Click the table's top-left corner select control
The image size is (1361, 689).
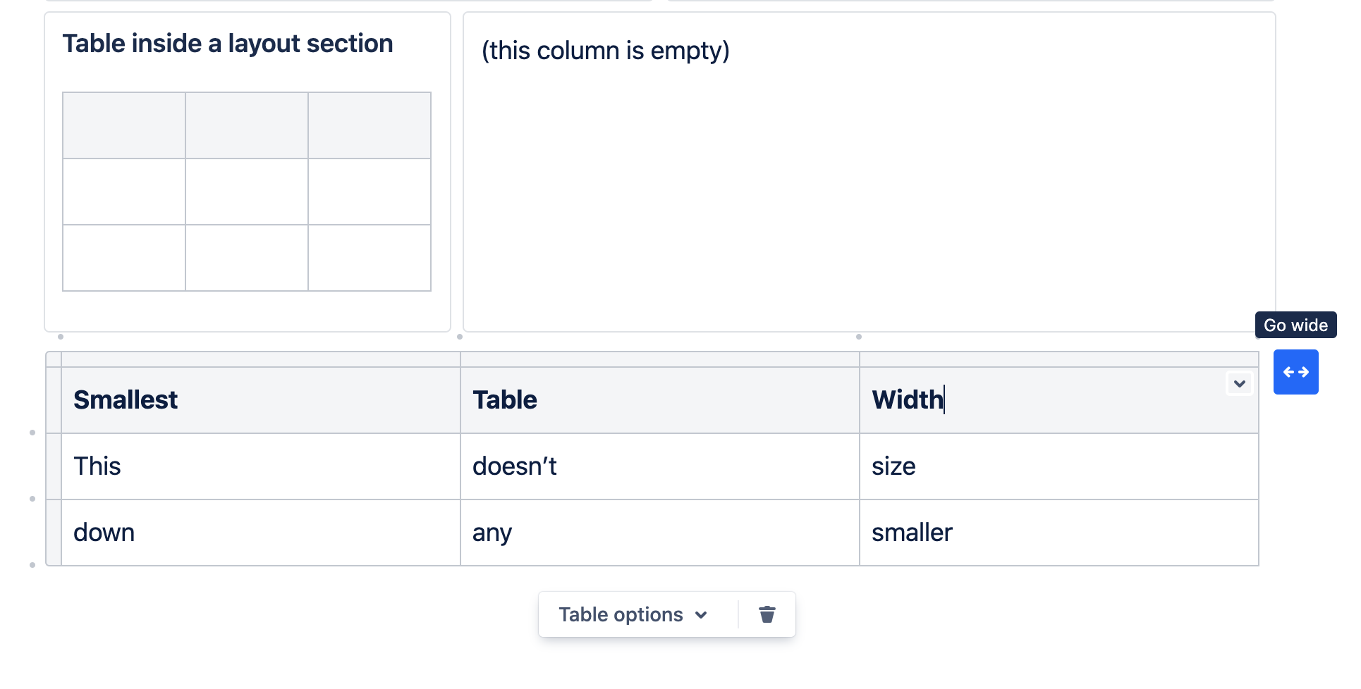click(x=54, y=359)
